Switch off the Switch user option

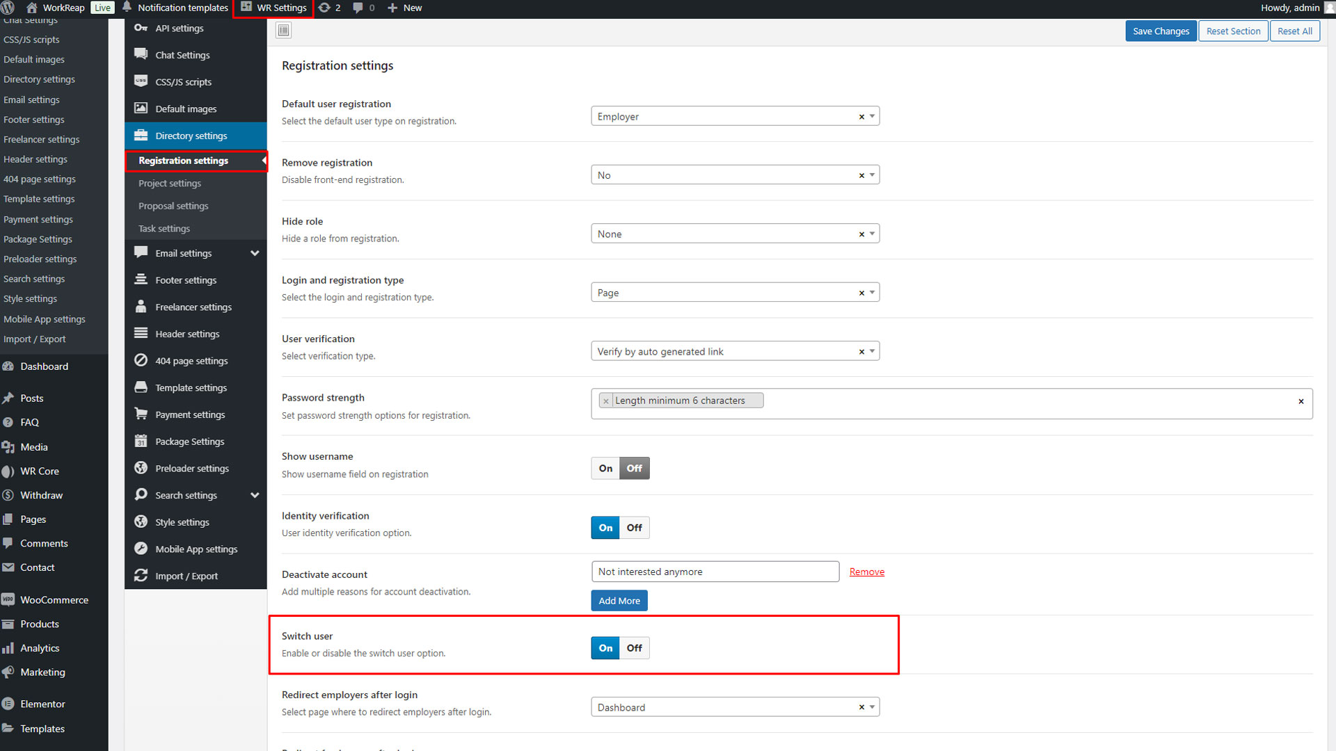coord(634,648)
